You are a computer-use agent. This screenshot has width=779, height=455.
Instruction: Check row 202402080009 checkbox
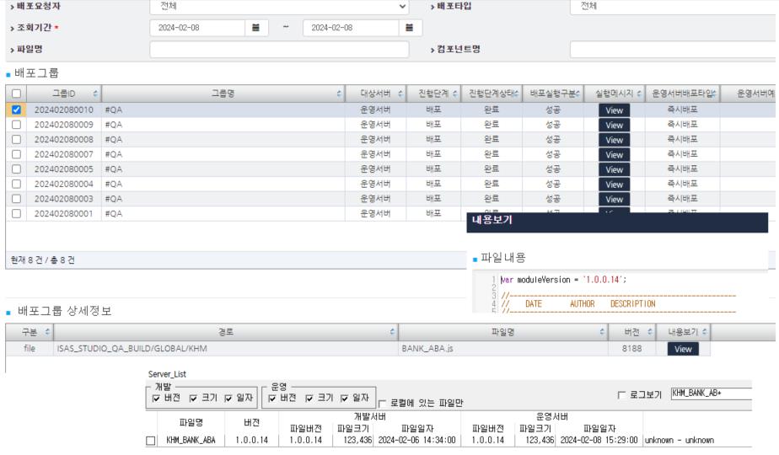16,125
